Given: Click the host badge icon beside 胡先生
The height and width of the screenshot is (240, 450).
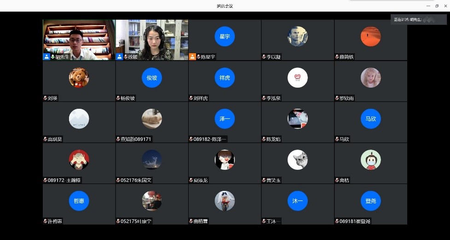Looking at the screenshot, I should tap(46, 57).
